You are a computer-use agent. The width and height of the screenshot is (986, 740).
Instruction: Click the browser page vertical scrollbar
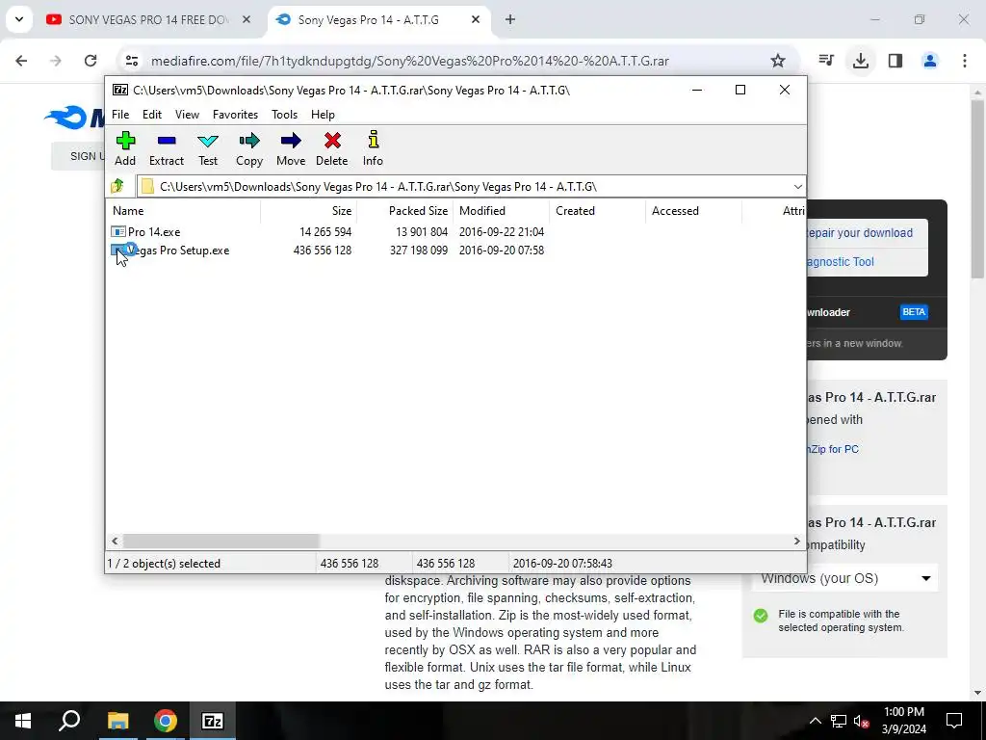coord(977,189)
